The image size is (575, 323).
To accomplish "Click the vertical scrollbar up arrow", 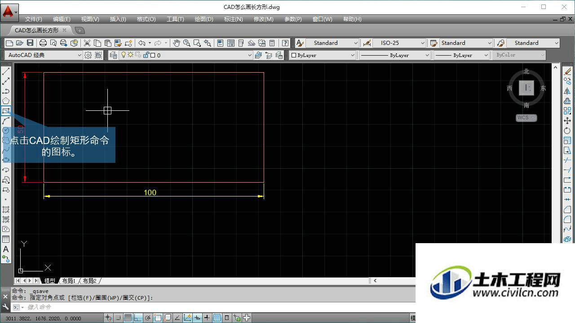I will pyautogui.click(x=556, y=67).
